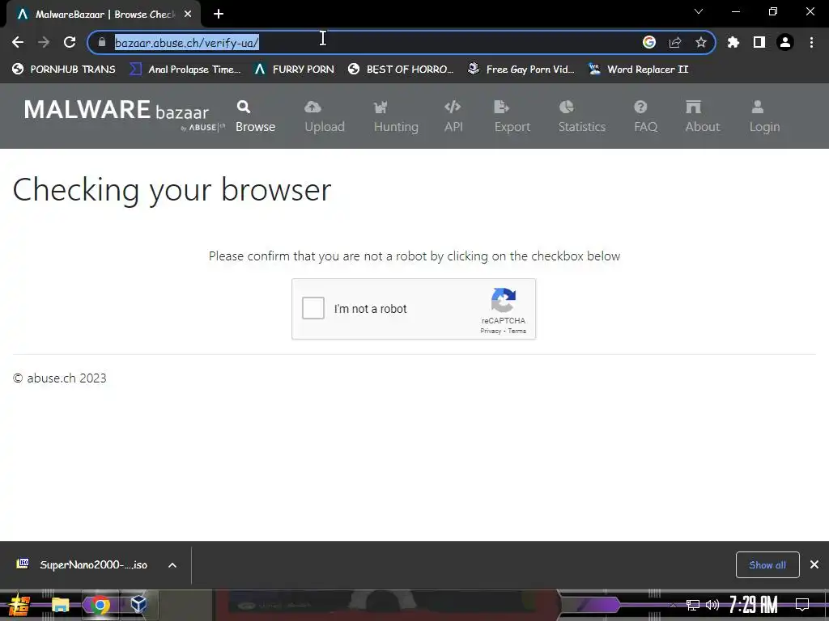Image resolution: width=829 pixels, height=621 pixels.
Task: Open the network tray icon
Action: point(693,605)
